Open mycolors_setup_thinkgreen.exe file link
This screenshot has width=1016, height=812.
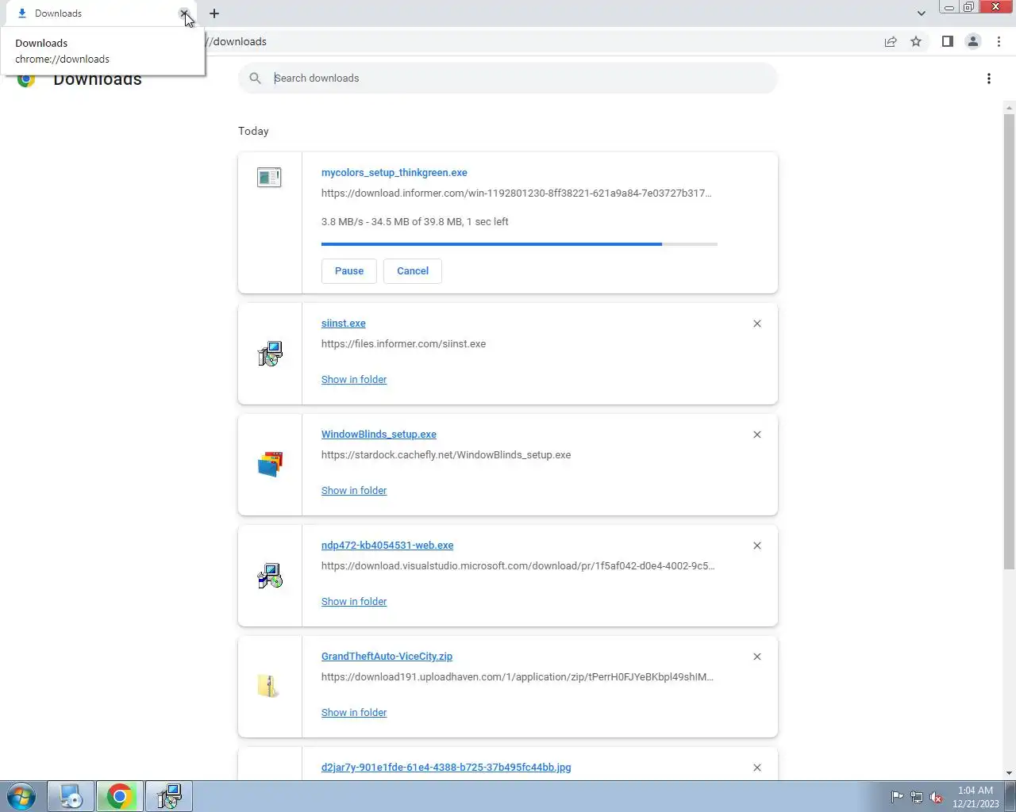click(394, 173)
